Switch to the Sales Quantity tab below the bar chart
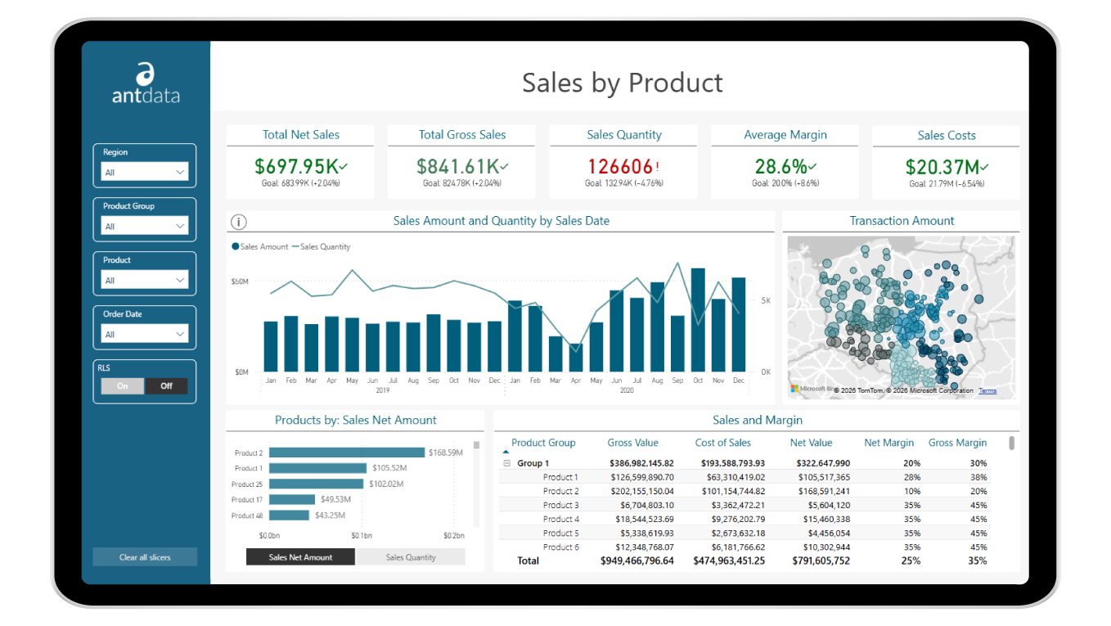Screen dimensions: 1111x626 [x=410, y=556]
